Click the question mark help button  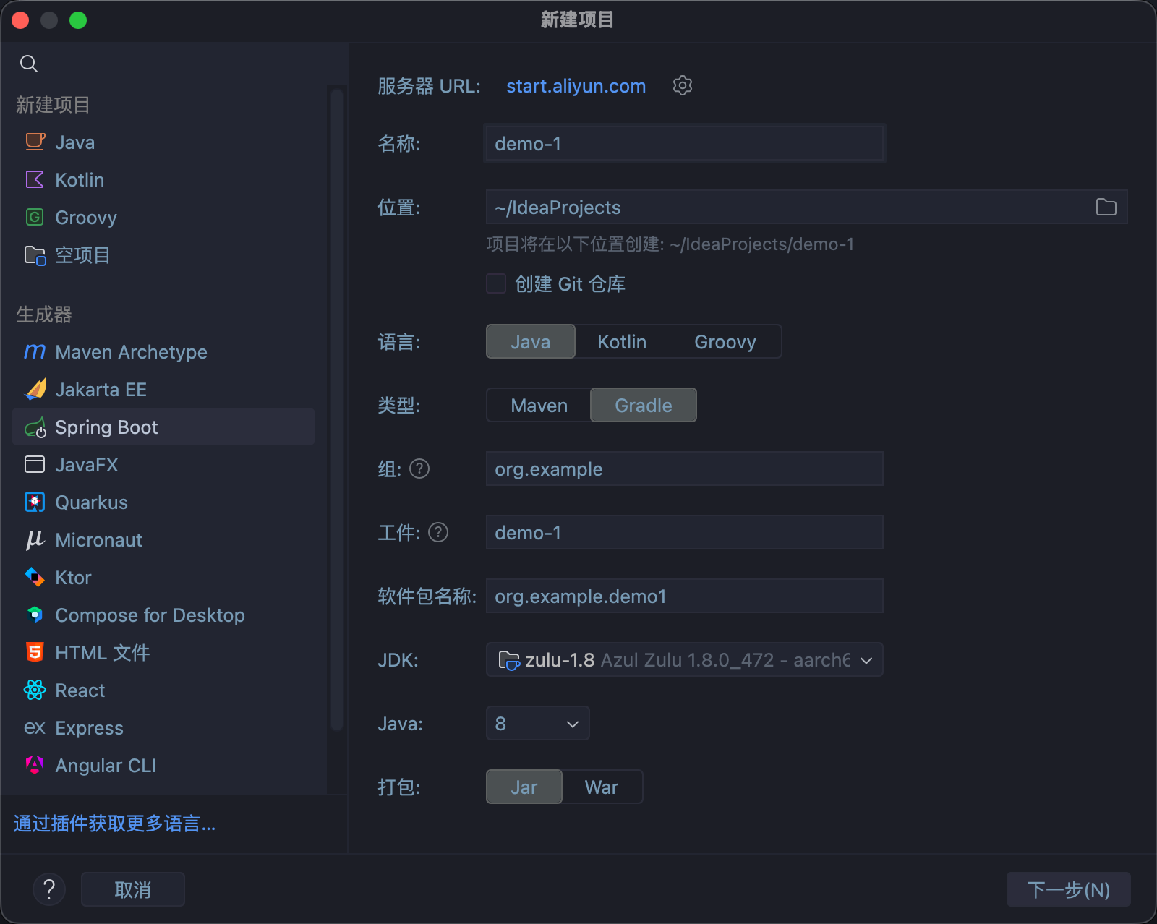coord(49,889)
